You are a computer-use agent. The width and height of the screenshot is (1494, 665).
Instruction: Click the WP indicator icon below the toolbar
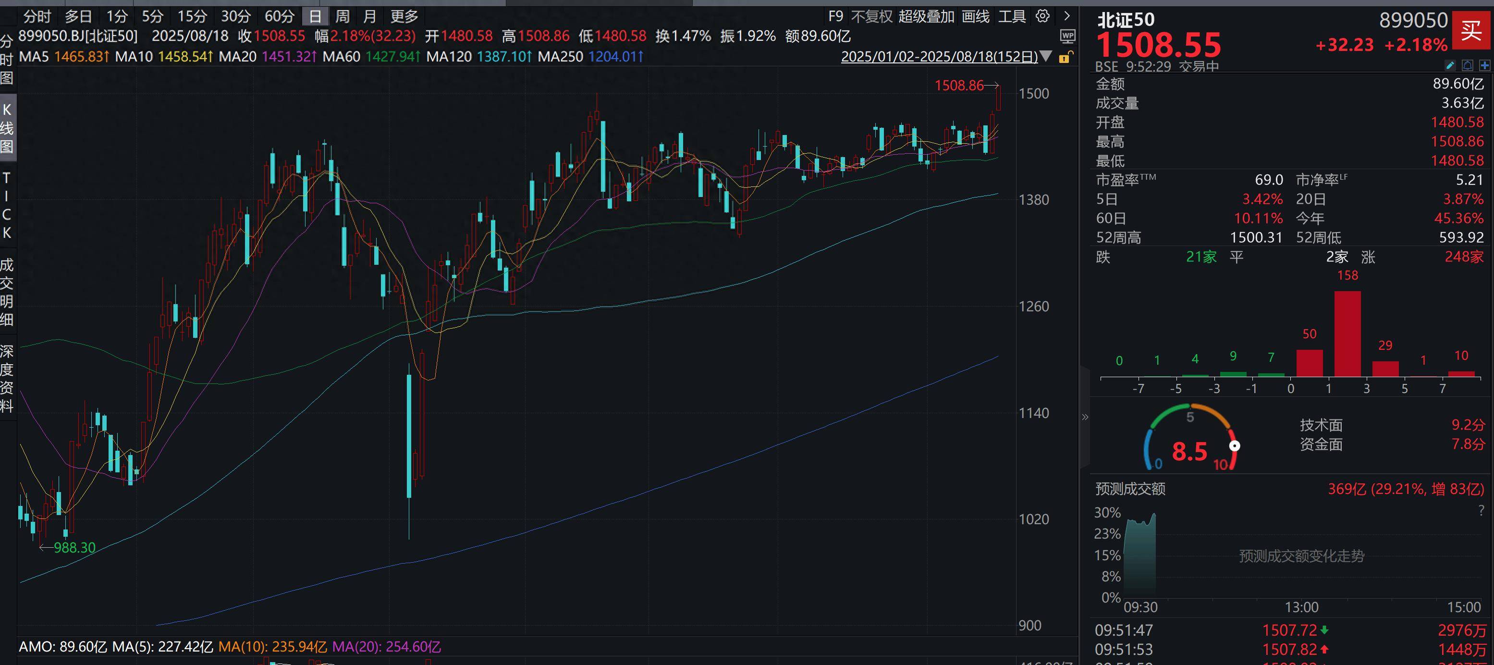click(x=1069, y=37)
